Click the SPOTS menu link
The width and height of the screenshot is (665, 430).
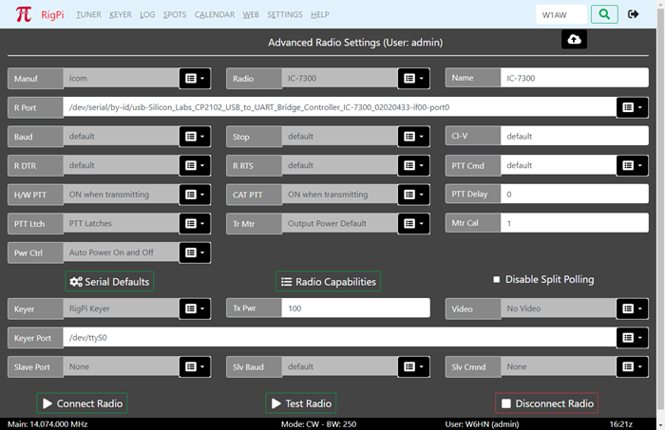175,15
